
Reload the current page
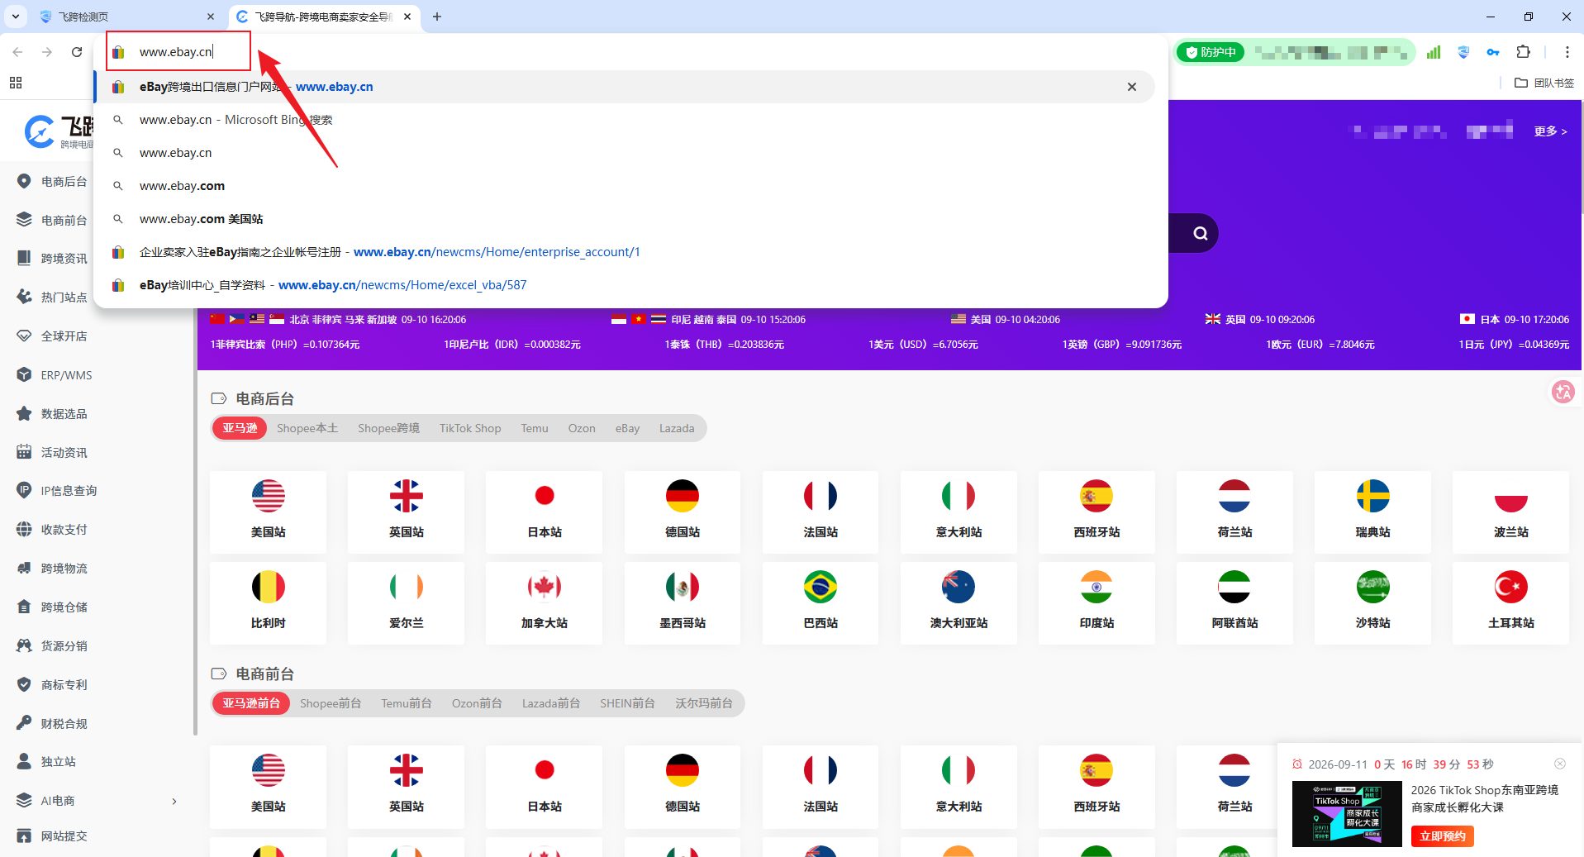(x=77, y=52)
